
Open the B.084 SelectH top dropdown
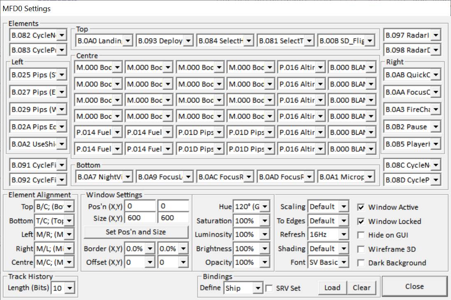point(225,41)
